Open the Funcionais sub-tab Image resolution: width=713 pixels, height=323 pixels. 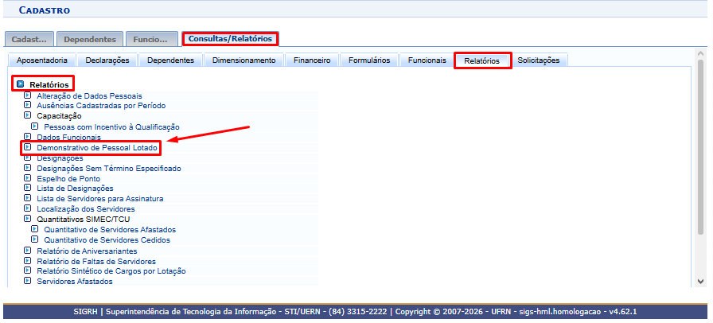(427, 60)
